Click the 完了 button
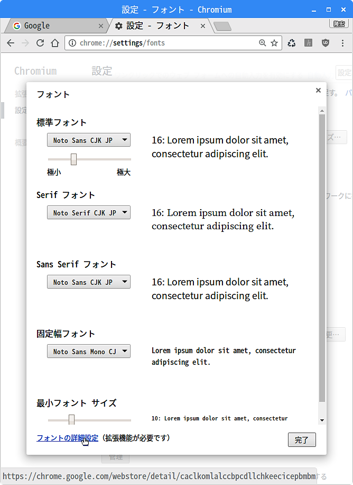Viewport: 353px width, 485px height. pyautogui.click(x=302, y=440)
